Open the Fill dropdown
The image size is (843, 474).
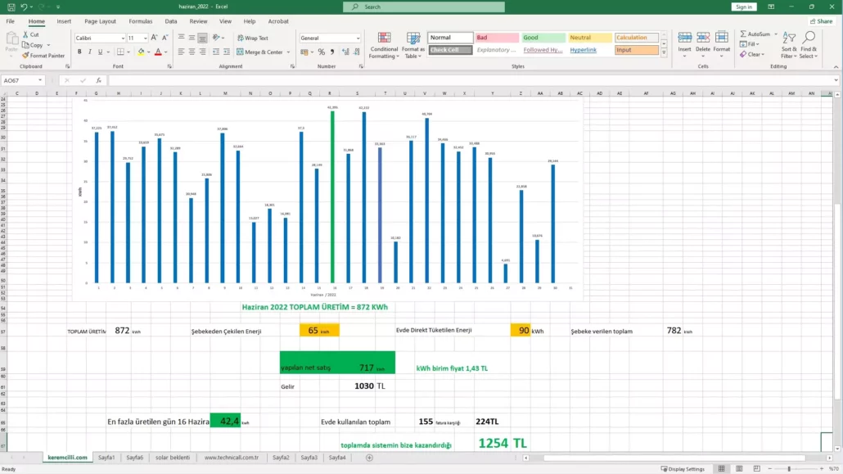[x=750, y=44]
